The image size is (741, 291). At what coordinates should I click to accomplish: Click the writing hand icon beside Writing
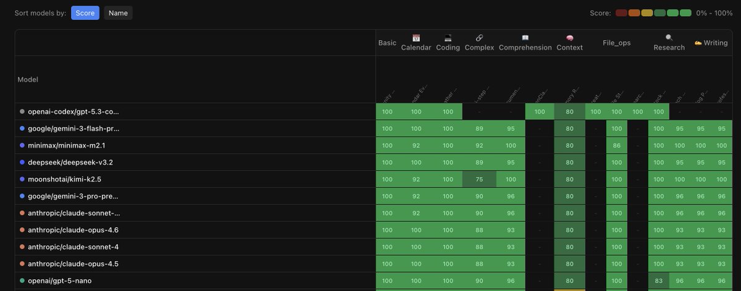698,43
